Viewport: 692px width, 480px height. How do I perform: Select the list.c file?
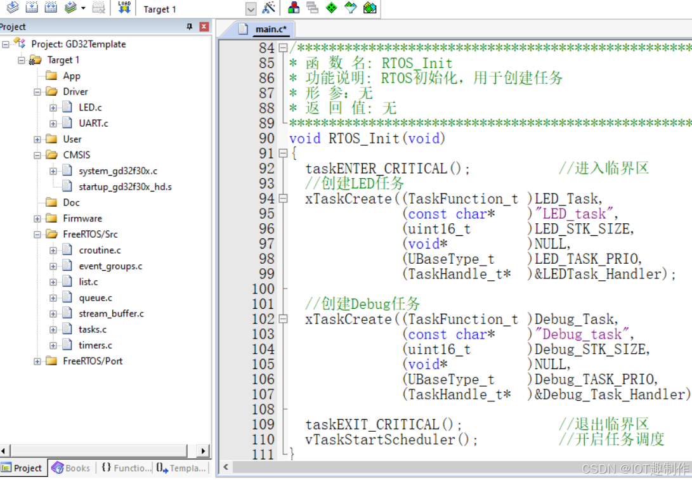pos(88,282)
